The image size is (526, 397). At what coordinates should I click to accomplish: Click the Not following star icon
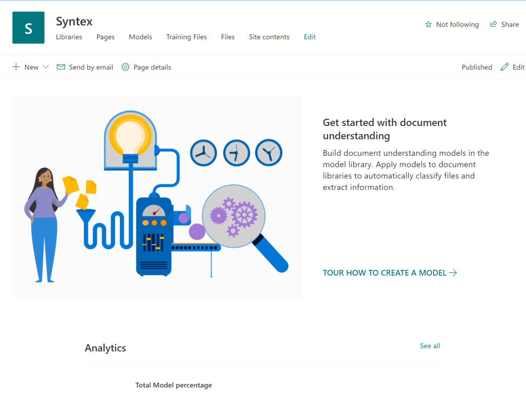pos(428,25)
